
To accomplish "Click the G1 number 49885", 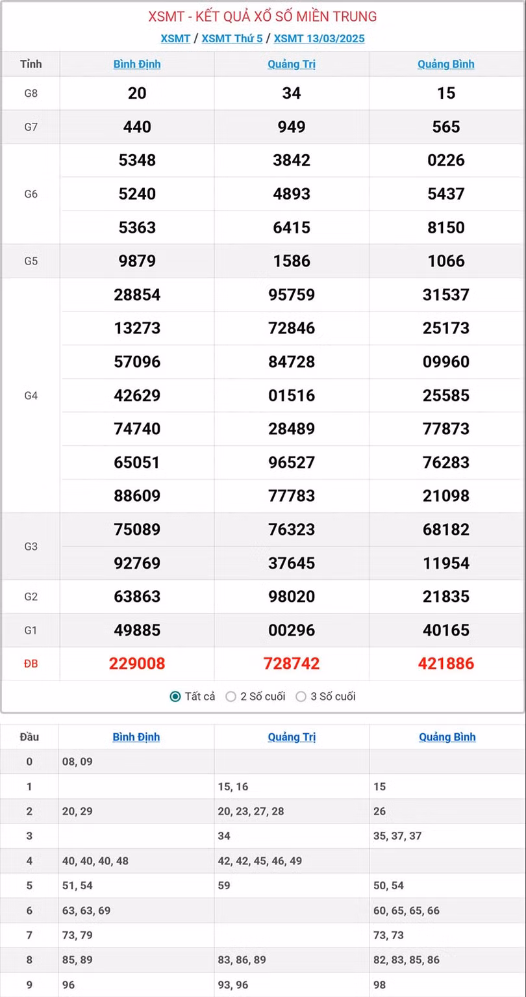I will tap(137, 630).
